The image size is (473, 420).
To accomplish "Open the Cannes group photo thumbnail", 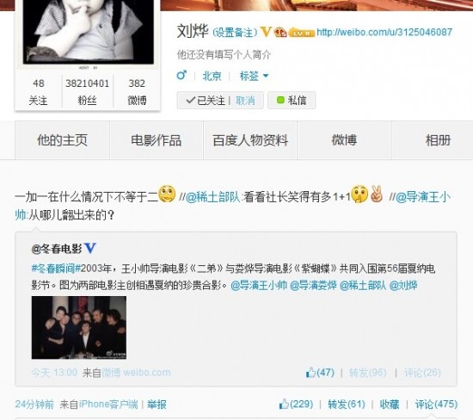I will (79, 328).
